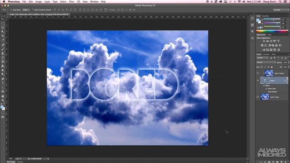Select the Eraser tool

3,62
